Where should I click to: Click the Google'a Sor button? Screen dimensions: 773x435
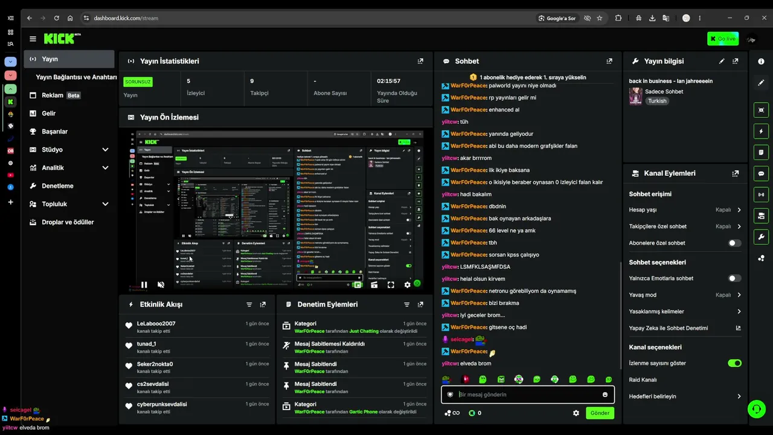pyautogui.click(x=557, y=18)
